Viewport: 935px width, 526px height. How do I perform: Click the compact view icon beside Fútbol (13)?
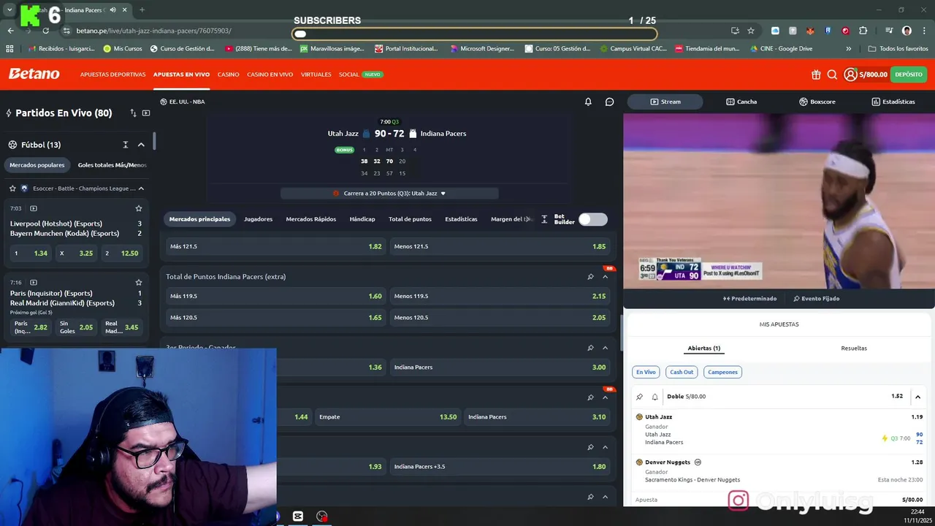pyautogui.click(x=126, y=145)
